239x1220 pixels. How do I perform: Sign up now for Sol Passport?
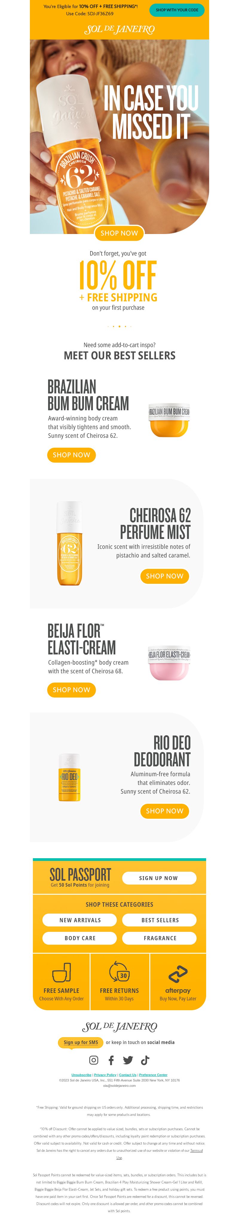point(159,878)
